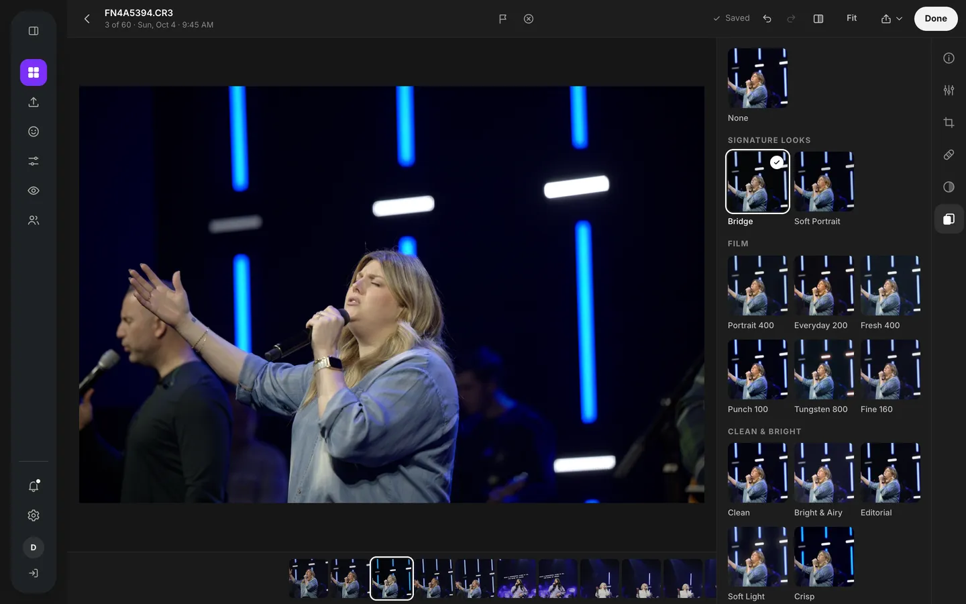This screenshot has width=966, height=604.
Task: Select the None preset thumbnail
Action: point(758,78)
